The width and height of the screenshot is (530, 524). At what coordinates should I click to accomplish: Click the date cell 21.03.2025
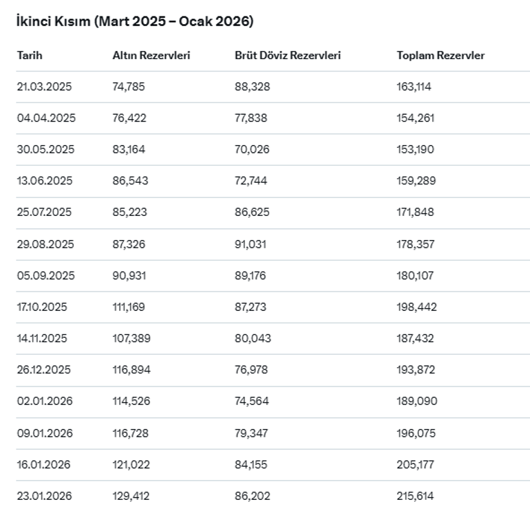45,87
